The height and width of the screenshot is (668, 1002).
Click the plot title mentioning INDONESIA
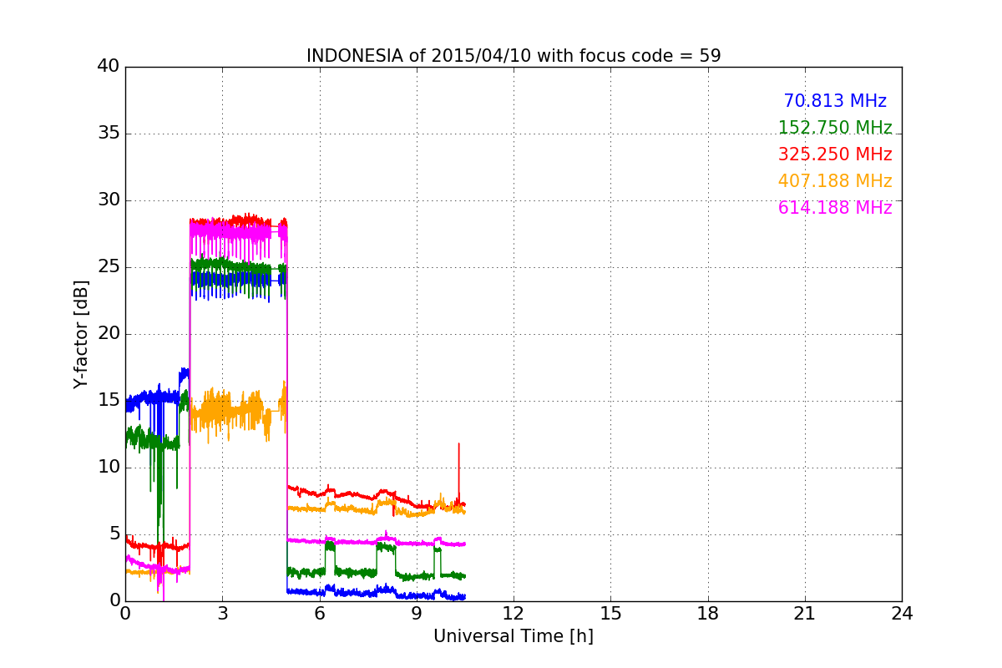[514, 56]
